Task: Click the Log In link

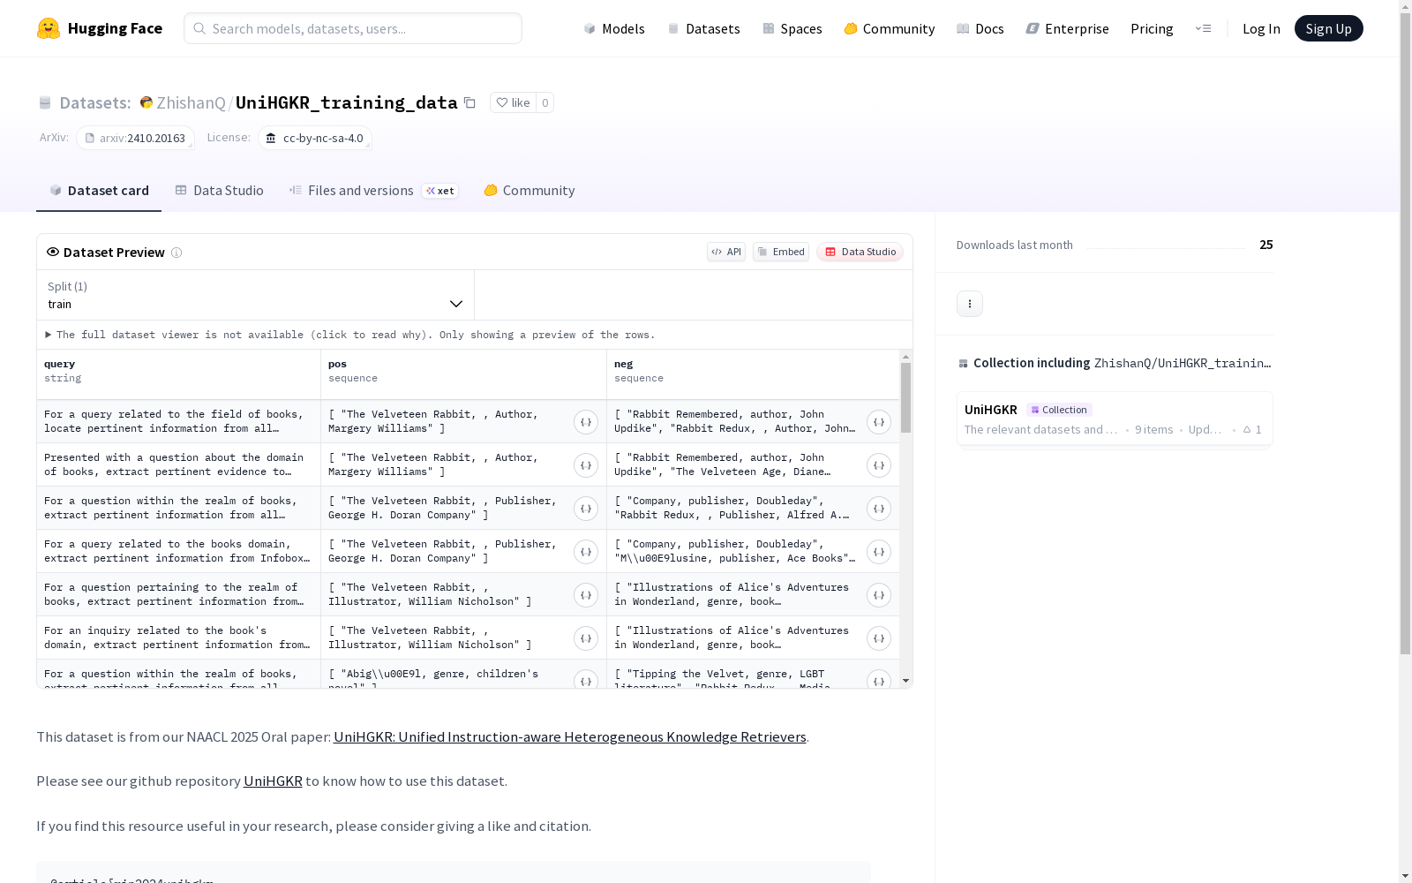Action: [1261, 28]
